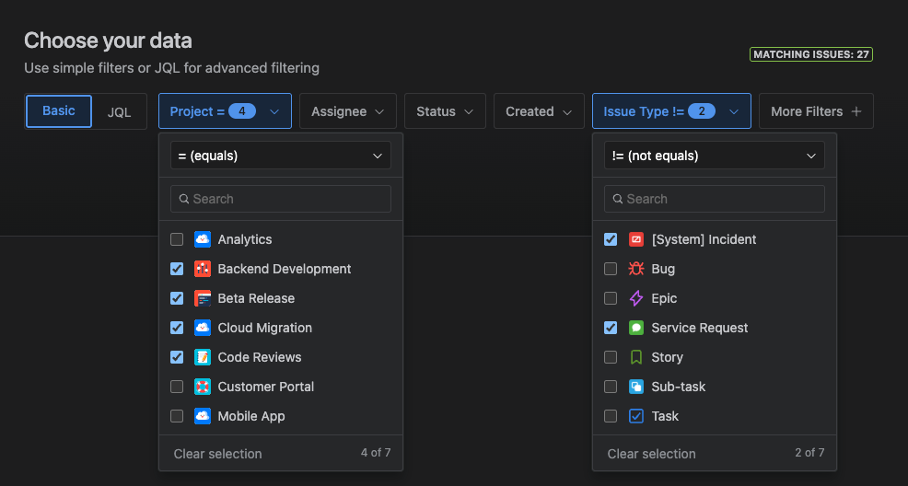This screenshot has height=486, width=908.
Task: Click the Beta Release project icon
Action: 202,298
